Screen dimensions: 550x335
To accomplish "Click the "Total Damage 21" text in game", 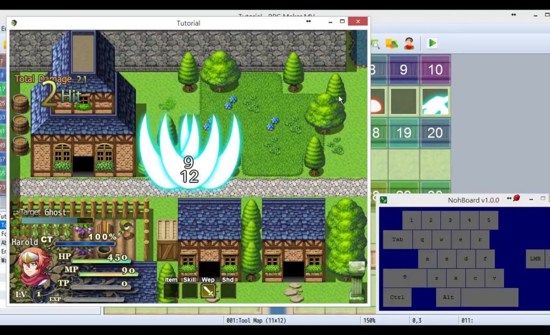I will 51,79.
